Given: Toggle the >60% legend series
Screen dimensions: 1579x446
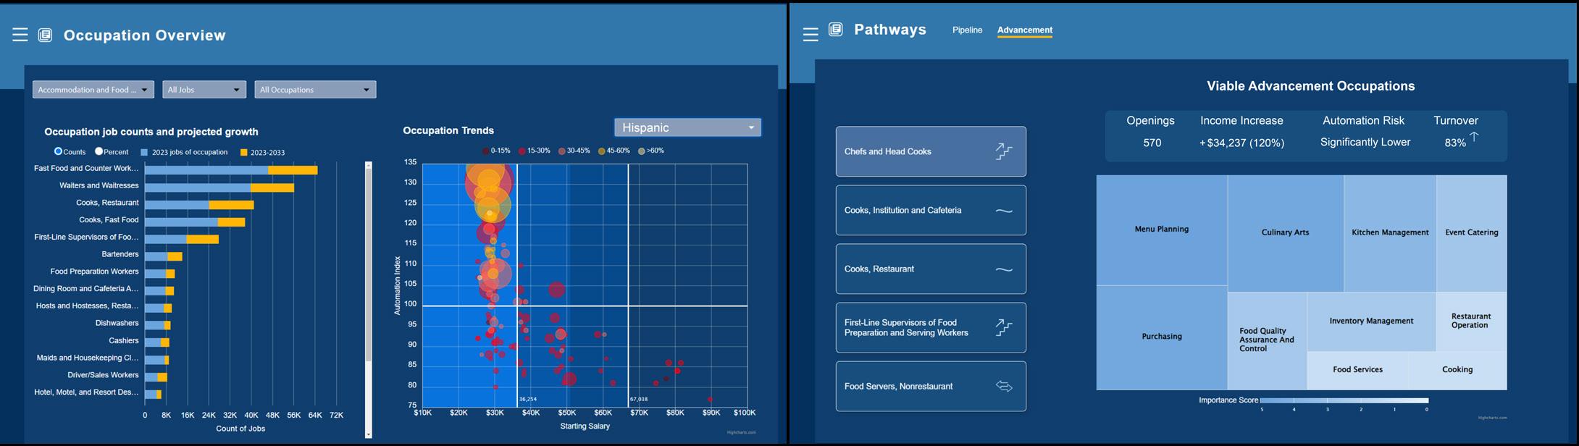Looking at the screenshot, I should [651, 151].
